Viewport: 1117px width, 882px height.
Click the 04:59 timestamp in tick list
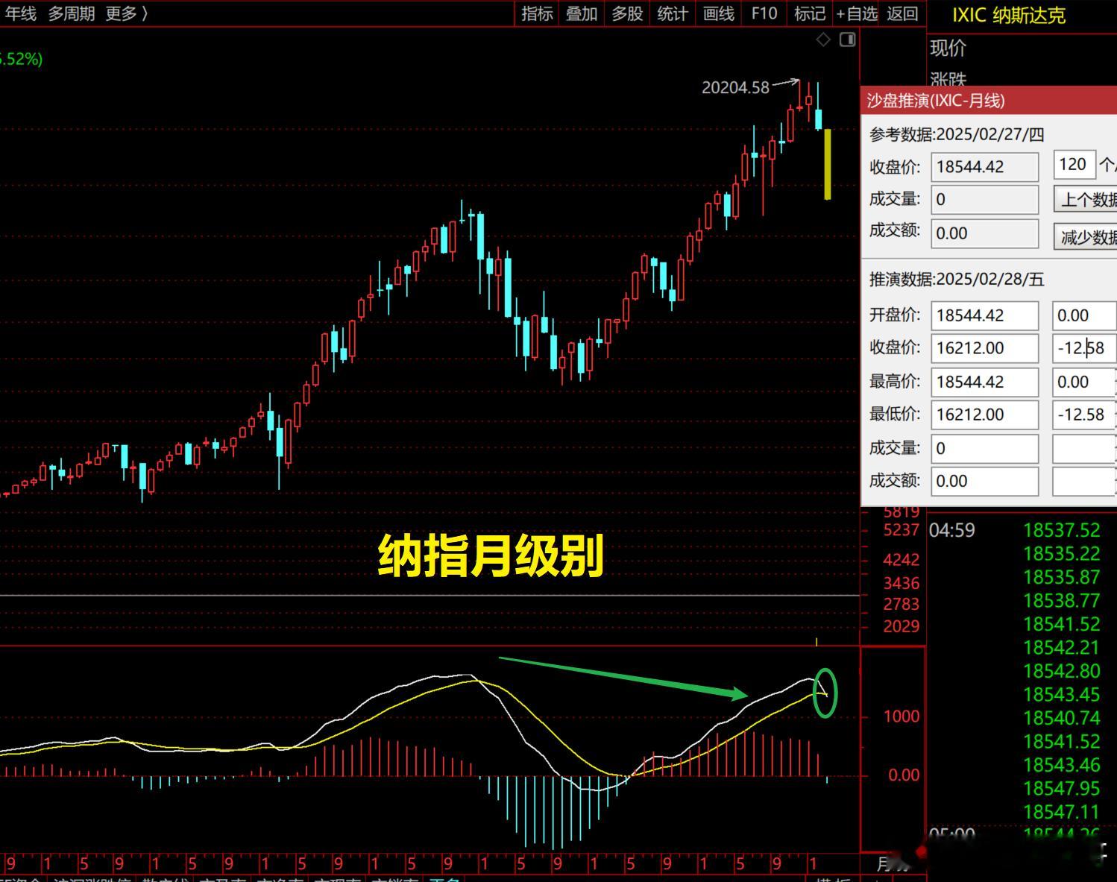[x=952, y=530]
